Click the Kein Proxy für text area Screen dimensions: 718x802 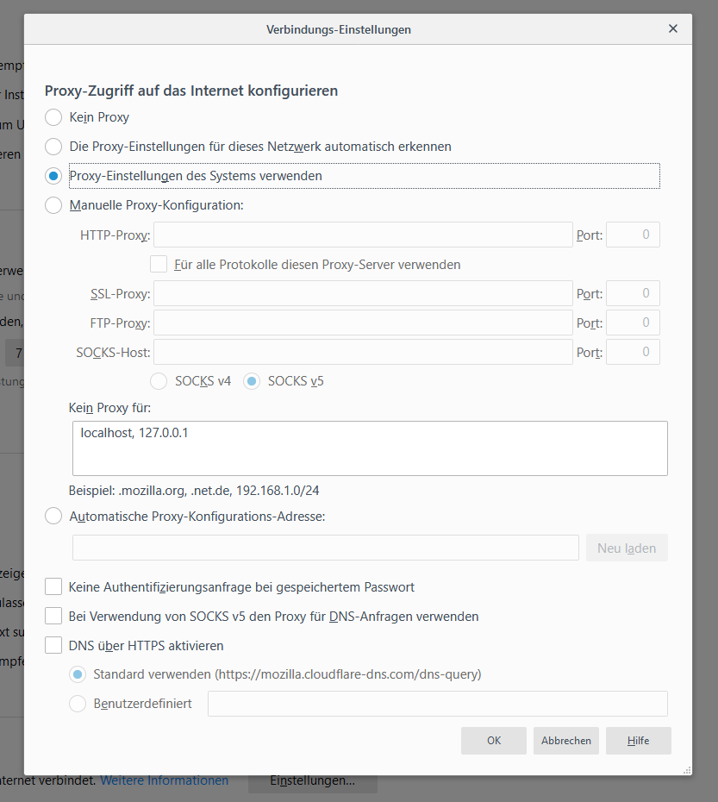(370, 448)
